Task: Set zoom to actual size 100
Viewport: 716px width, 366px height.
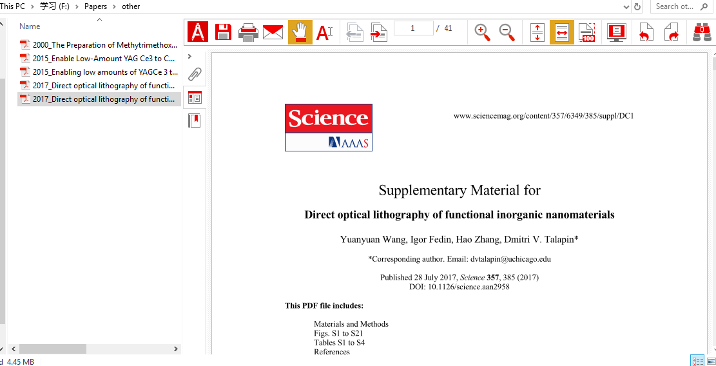Action: point(586,32)
